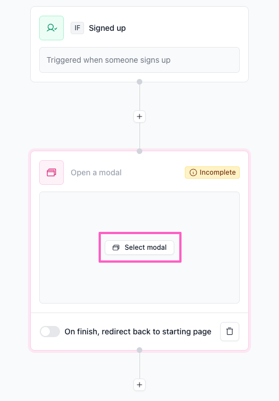Viewport: 279px width, 401px height.
Task: Add a new step after Open a modal
Action: (x=139, y=385)
